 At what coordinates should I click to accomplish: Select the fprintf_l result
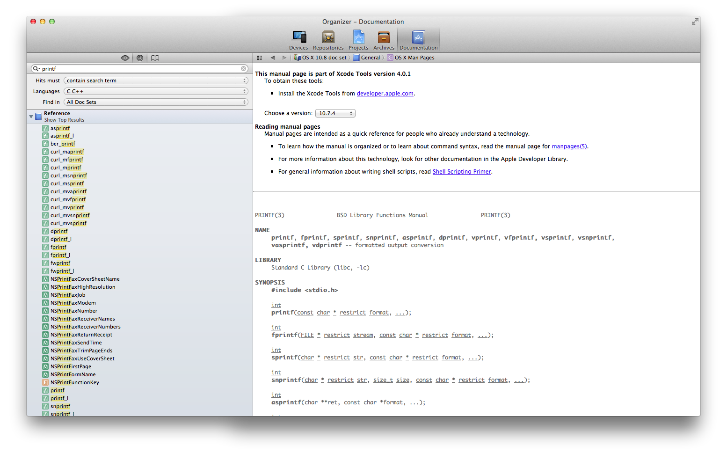[x=60, y=255]
